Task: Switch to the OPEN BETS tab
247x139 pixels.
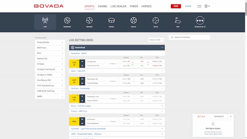Action: [219, 117]
